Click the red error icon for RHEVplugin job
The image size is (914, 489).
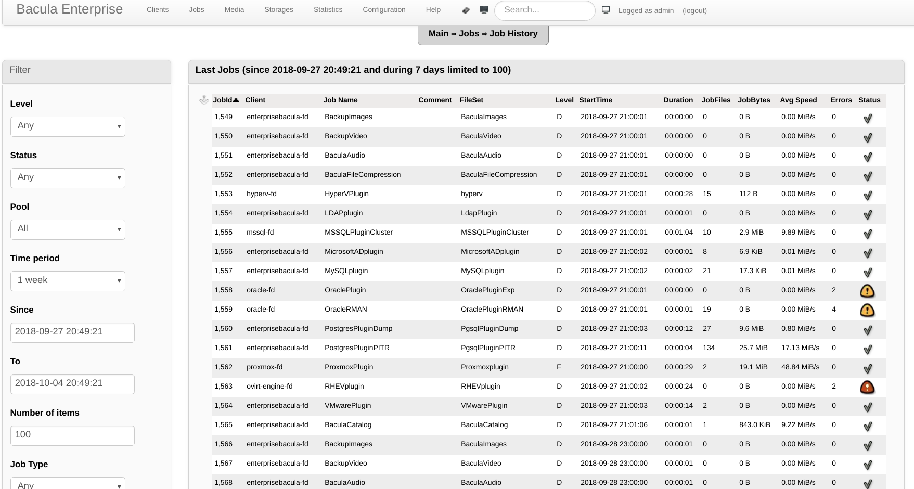[x=867, y=387]
